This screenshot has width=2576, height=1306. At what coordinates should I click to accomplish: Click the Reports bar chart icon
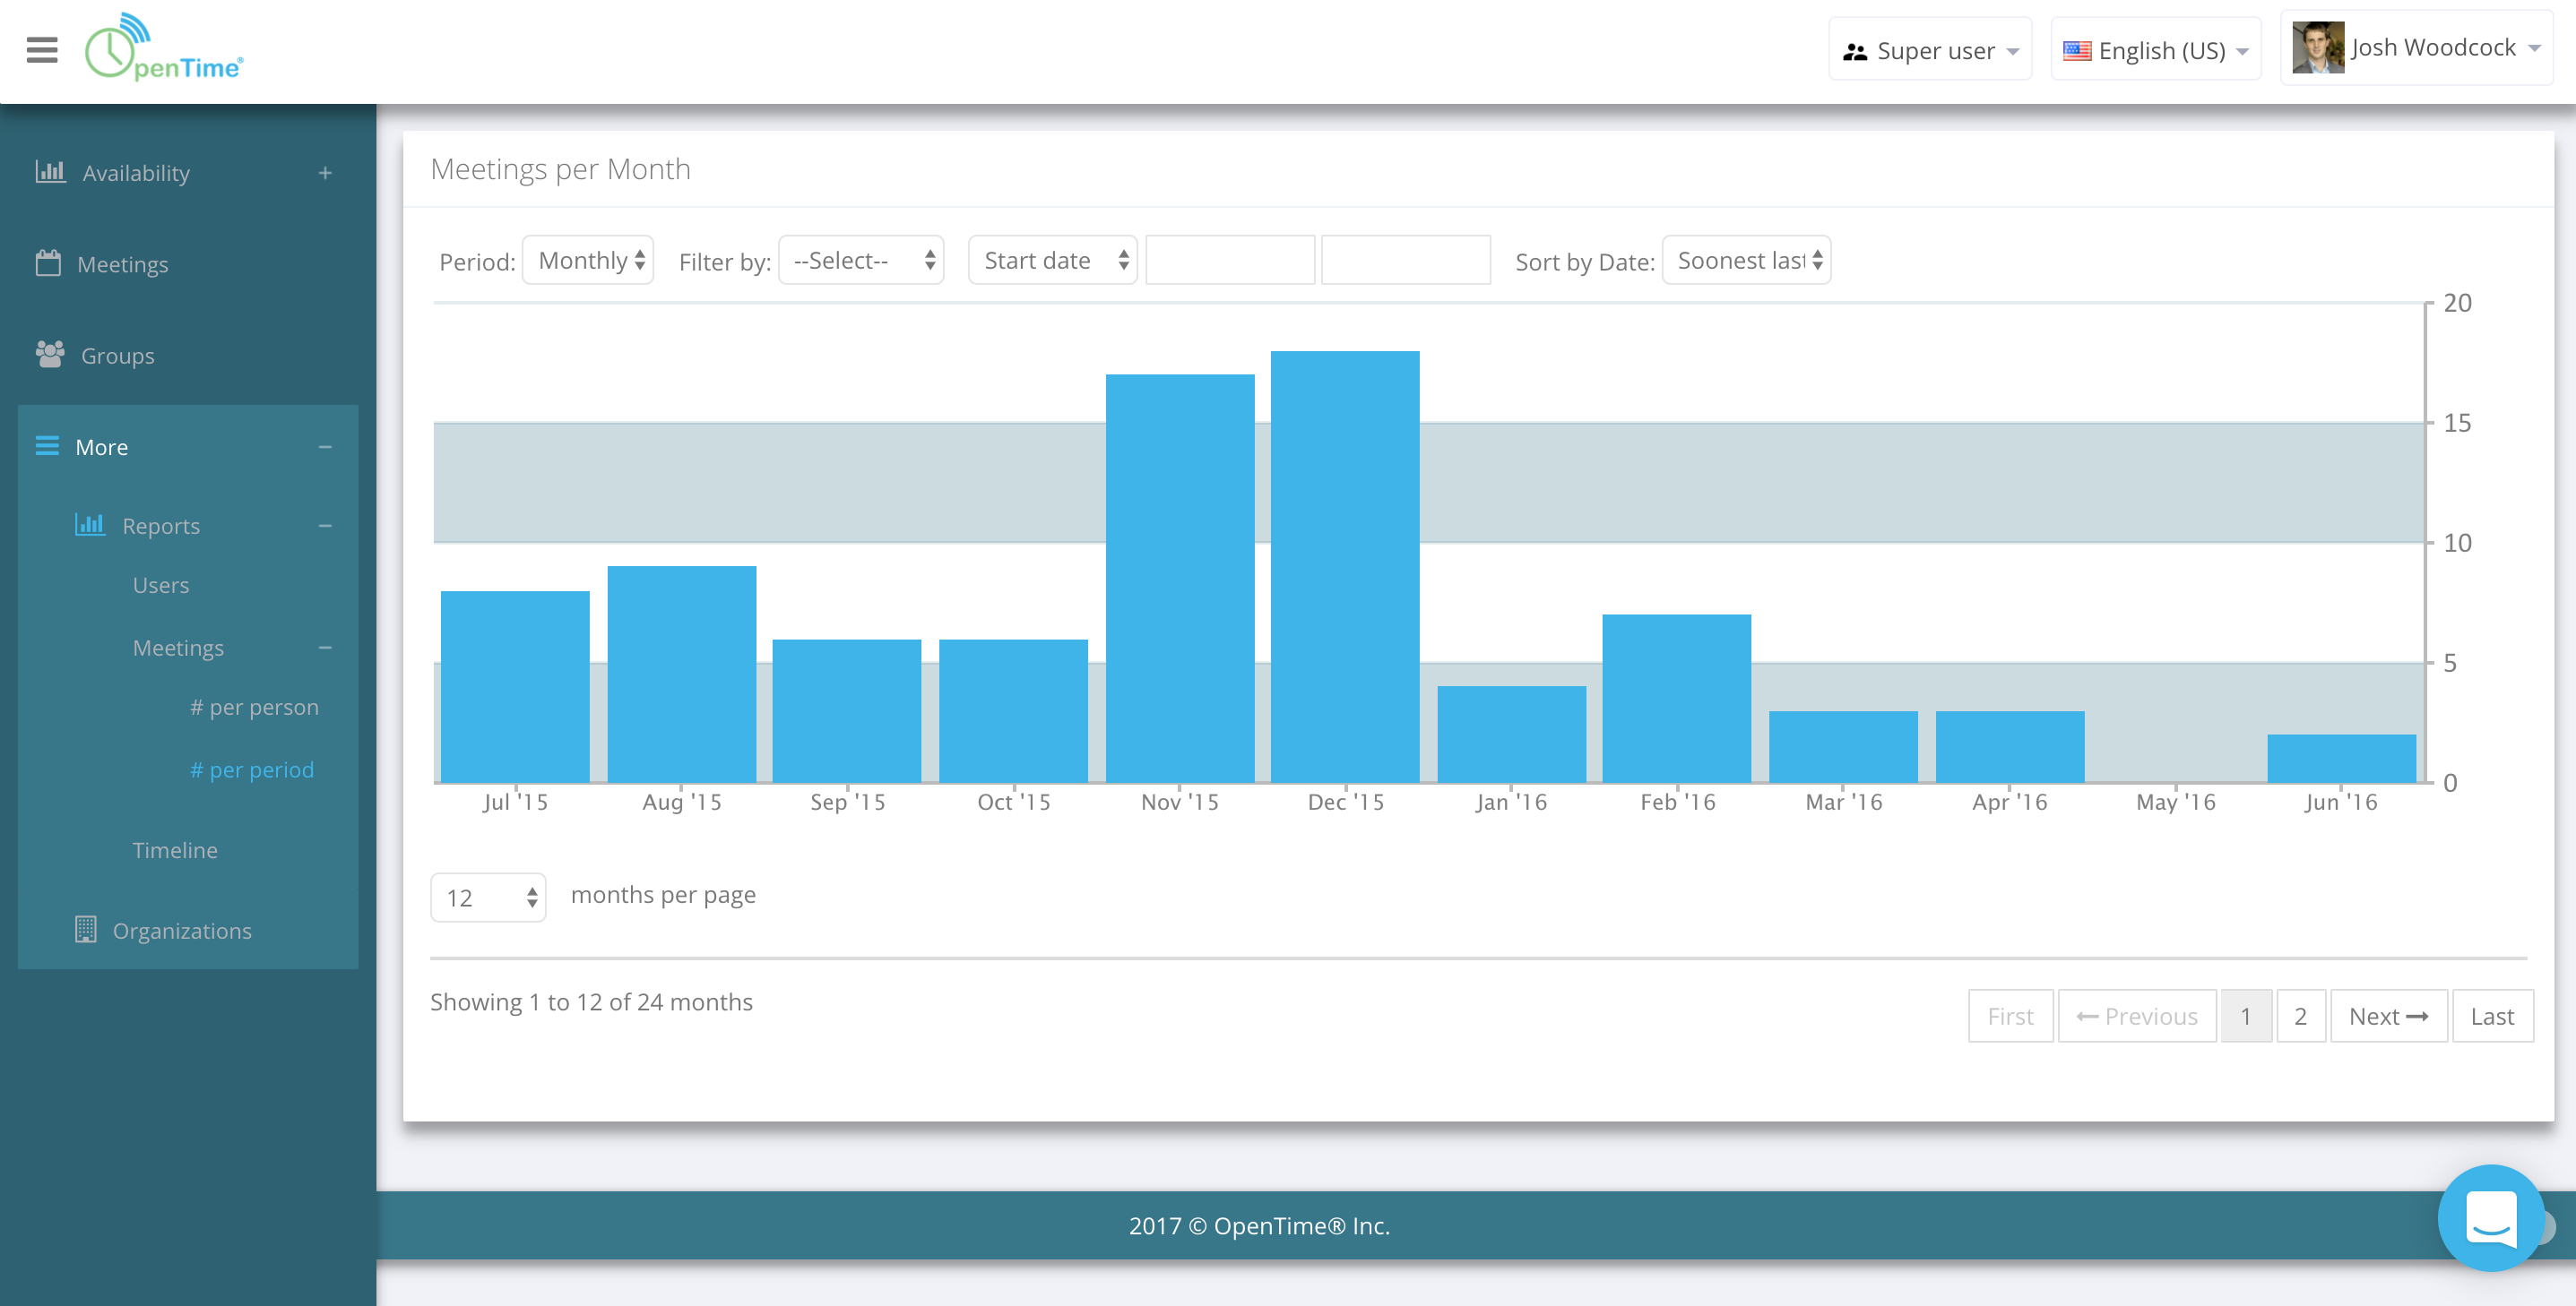(90, 525)
